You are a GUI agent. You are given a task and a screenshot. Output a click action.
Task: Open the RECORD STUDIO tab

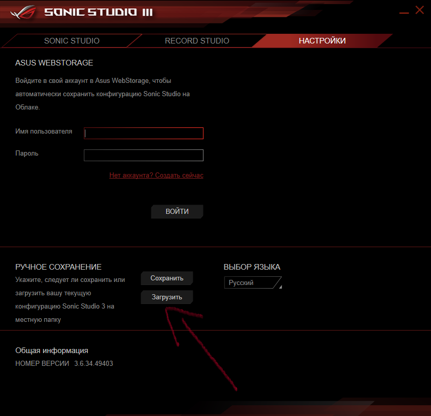click(x=197, y=41)
